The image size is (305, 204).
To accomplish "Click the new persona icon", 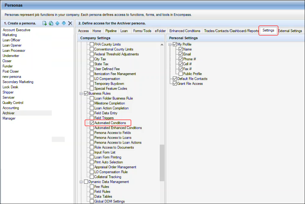I will pos(45,23).
